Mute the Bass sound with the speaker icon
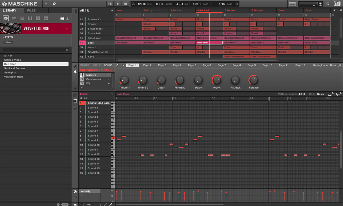Image resolution: width=343 pixels, height=206 pixels. (81, 98)
